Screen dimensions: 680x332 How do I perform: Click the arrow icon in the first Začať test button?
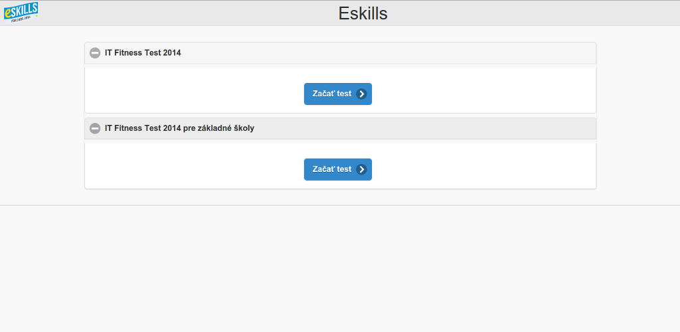361,94
